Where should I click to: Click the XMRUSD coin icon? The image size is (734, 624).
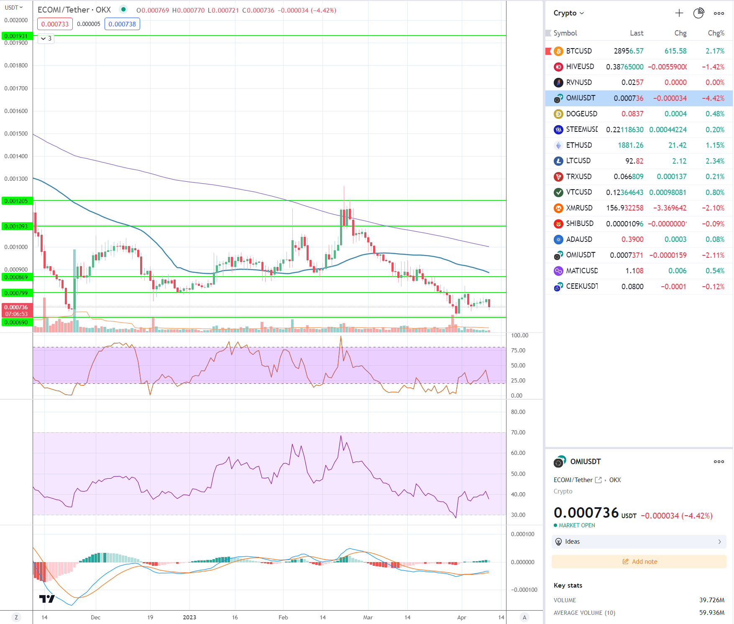click(x=558, y=208)
